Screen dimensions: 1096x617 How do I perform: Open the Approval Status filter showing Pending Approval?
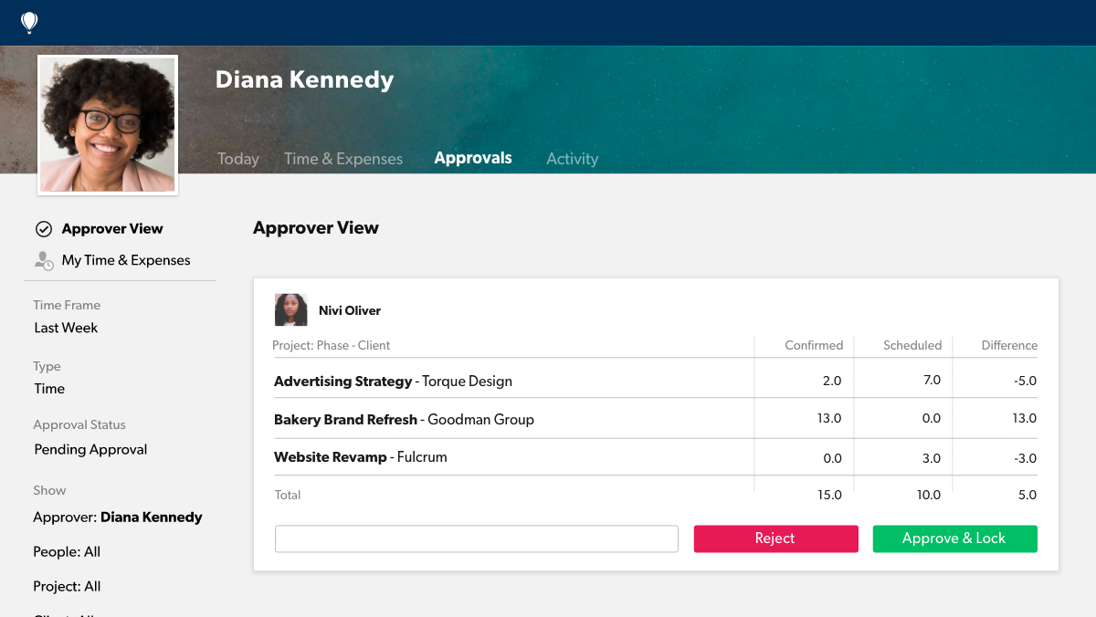click(x=90, y=449)
